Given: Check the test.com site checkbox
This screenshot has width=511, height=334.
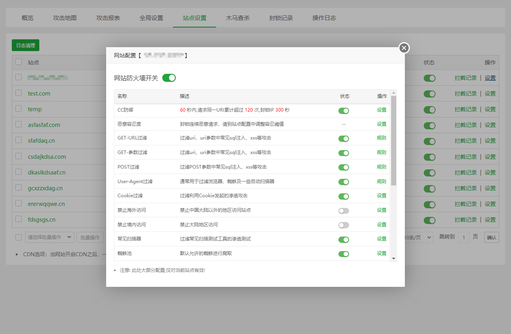Looking at the screenshot, I should (x=18, y=93).
